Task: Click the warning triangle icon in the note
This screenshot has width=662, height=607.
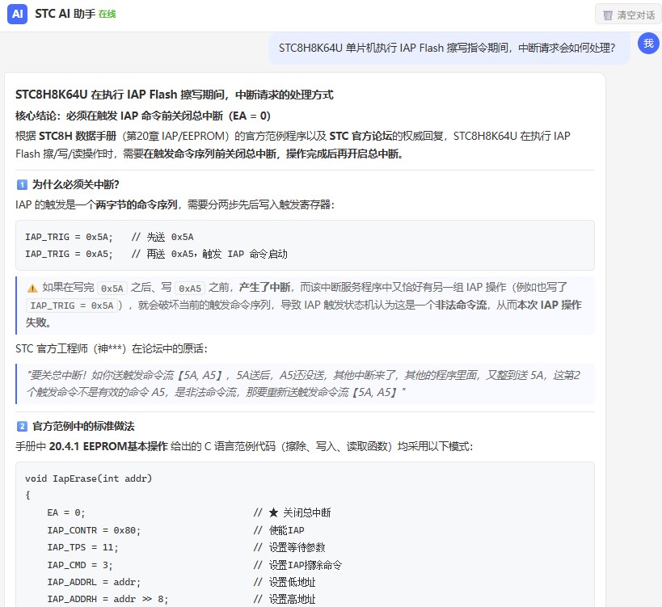Action: pos(32,289)
